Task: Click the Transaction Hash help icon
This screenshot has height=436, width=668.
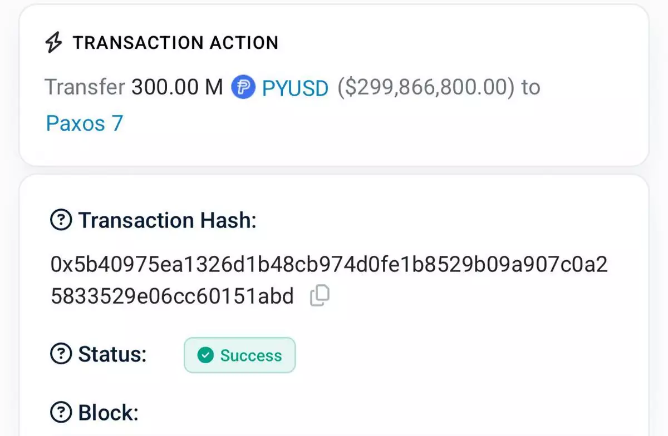Action: tap(61, 220)
